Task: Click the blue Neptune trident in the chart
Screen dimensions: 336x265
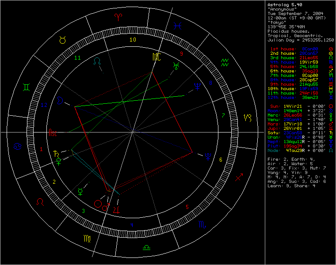Action: tap(197, 86)
